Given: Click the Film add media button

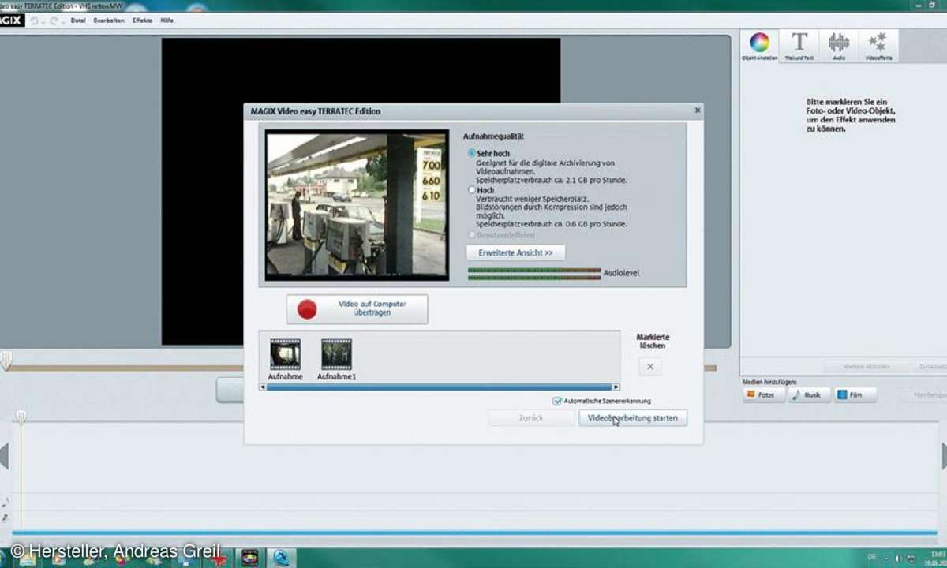Looking at the screenshot, I should tap(855, 394).
